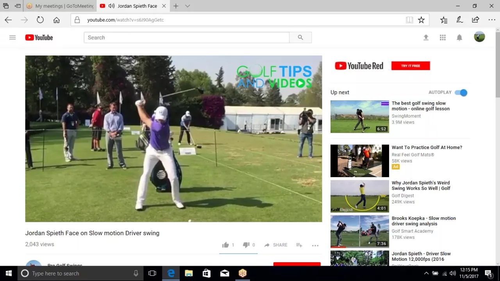Open the YouTube Red logo link

[359, 66]
